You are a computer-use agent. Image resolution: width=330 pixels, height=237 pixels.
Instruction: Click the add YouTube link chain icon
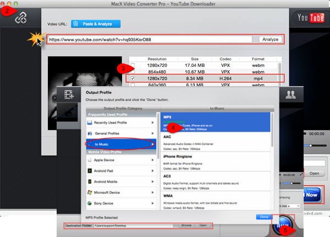(x=21, y=18)
